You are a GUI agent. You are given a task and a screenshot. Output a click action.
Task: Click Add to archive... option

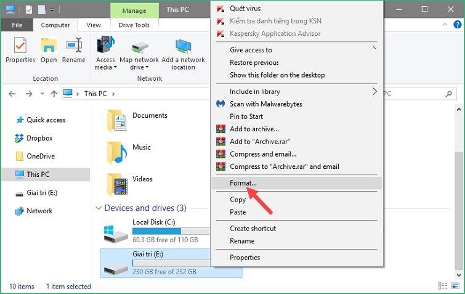click(254, 129)
